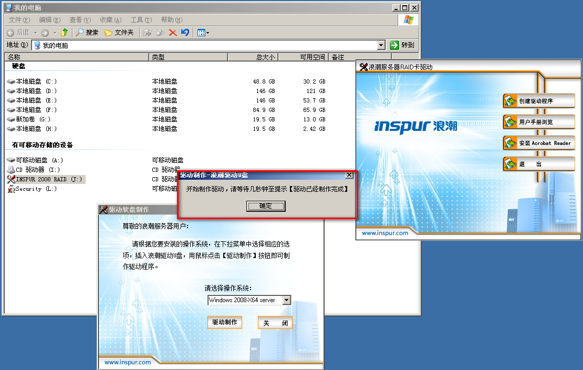The height and width of the screenshot is (370, 583).
Task: Click the address field showing 我的电脑
Action: pyautogui.click(x=205, y=45)
